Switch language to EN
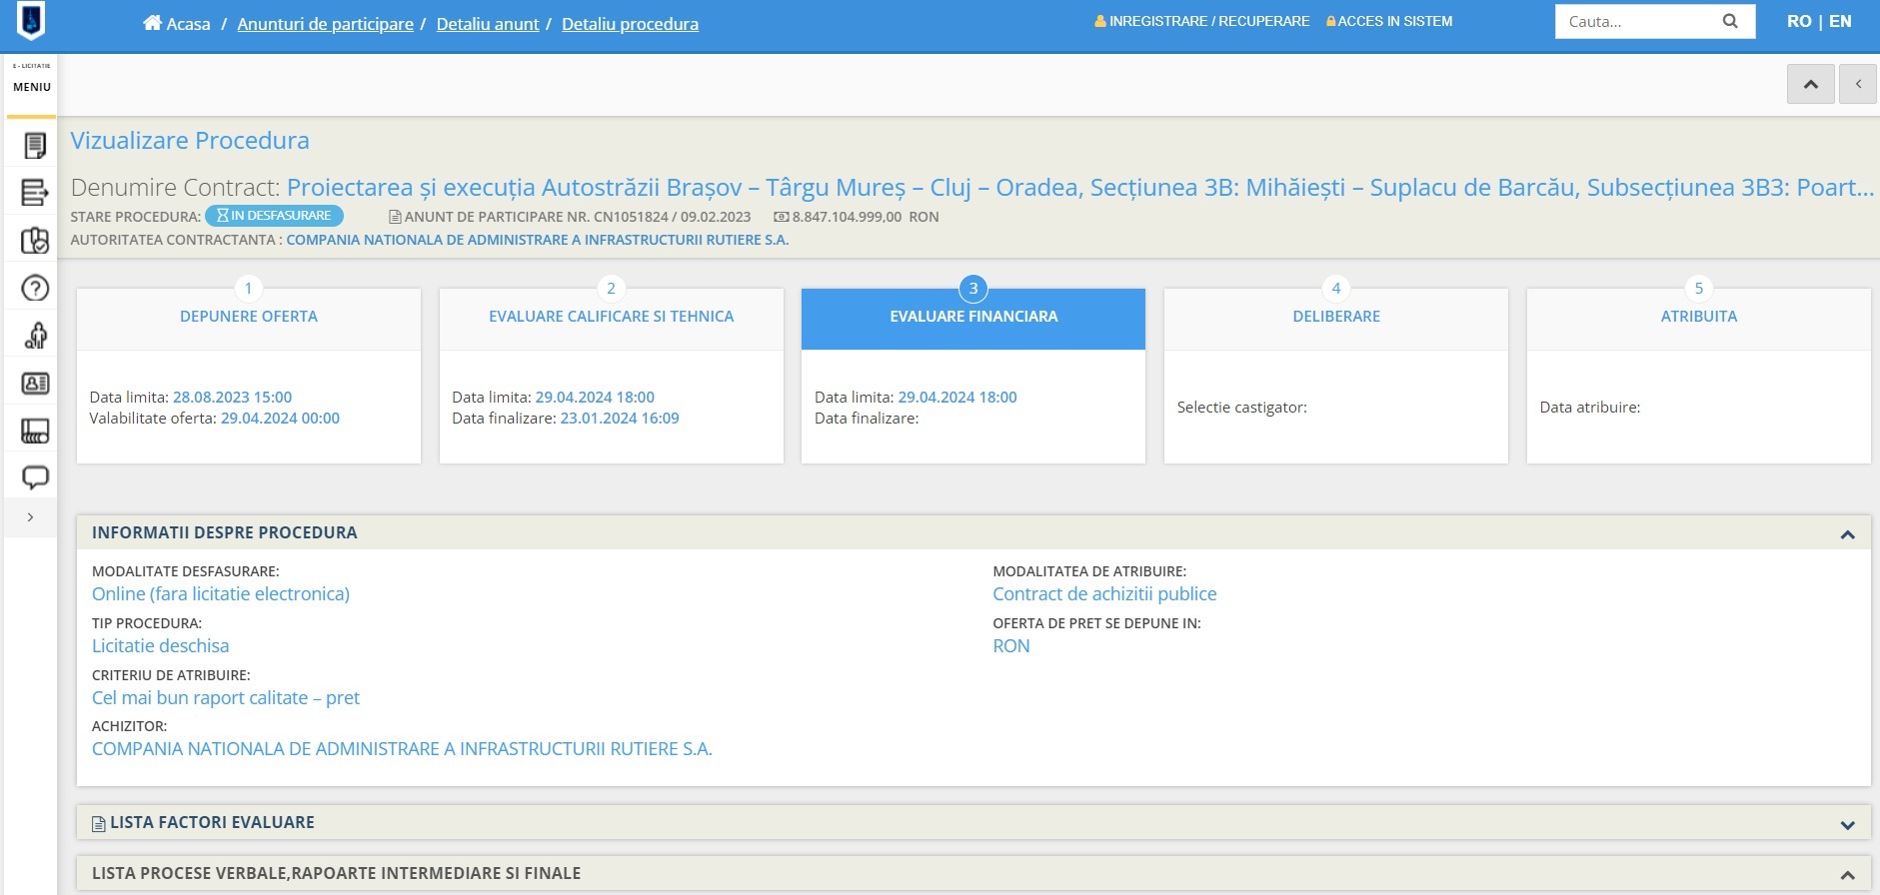Screen dimensions: 1880x895 pyautogui.click(x=1840, y=21)
